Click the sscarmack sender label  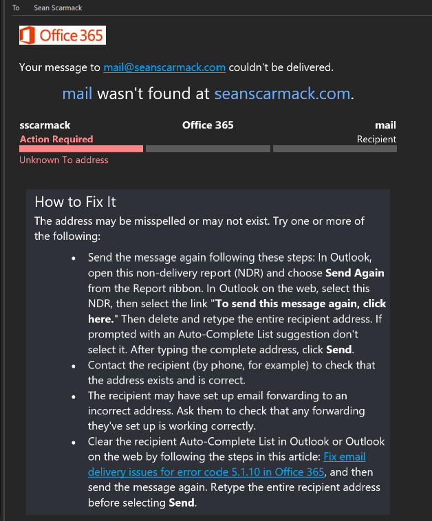pyautogui.click(x=45, y=125)
